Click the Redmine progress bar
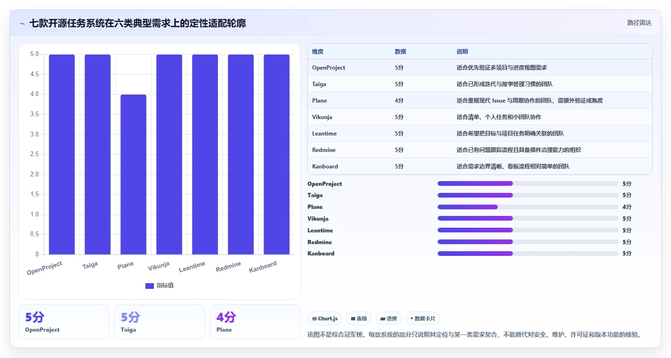The height and width of the screenshot is (358, 671). (x=528, y=242)
